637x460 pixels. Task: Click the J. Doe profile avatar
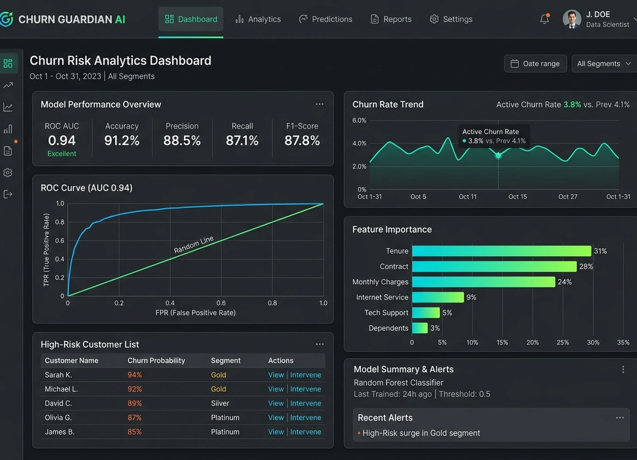(572, 19)
